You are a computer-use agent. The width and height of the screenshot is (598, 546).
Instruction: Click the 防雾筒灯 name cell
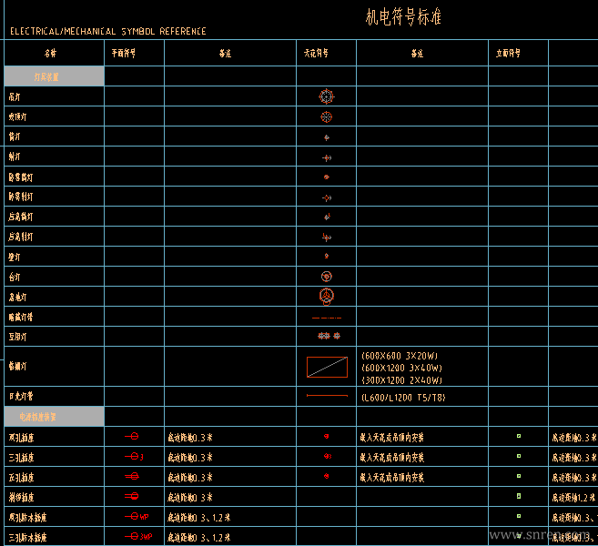(54, 177)
